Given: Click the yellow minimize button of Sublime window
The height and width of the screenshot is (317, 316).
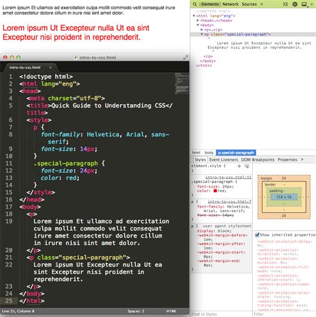Looking at the screenshot, I should (12, 57).
